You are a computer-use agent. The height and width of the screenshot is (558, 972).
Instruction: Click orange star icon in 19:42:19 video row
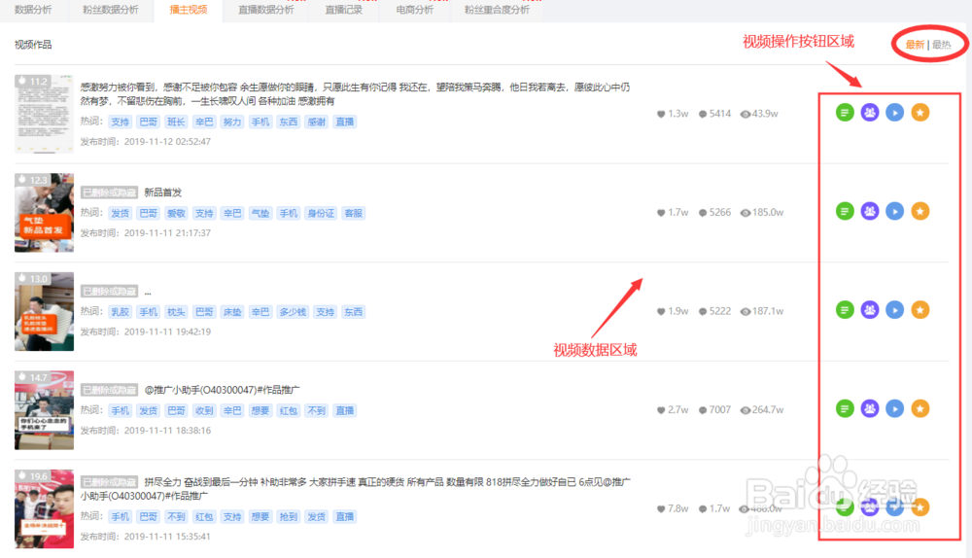[x=920, y=310]
